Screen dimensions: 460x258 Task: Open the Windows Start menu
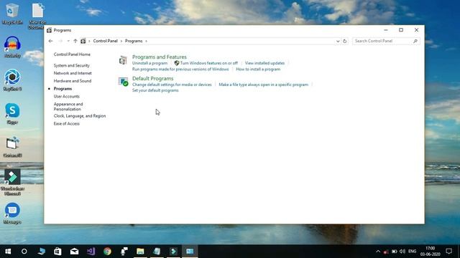[8, 252]
